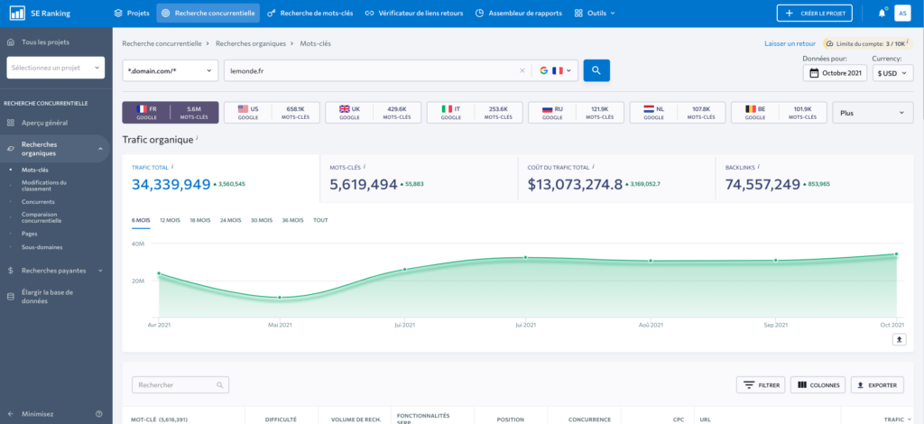Image resolution: width=924 pixels, height=424 pixels.
Task: Click the info icon beside Coût du trafic total
Action: click(x=594, y=167)
